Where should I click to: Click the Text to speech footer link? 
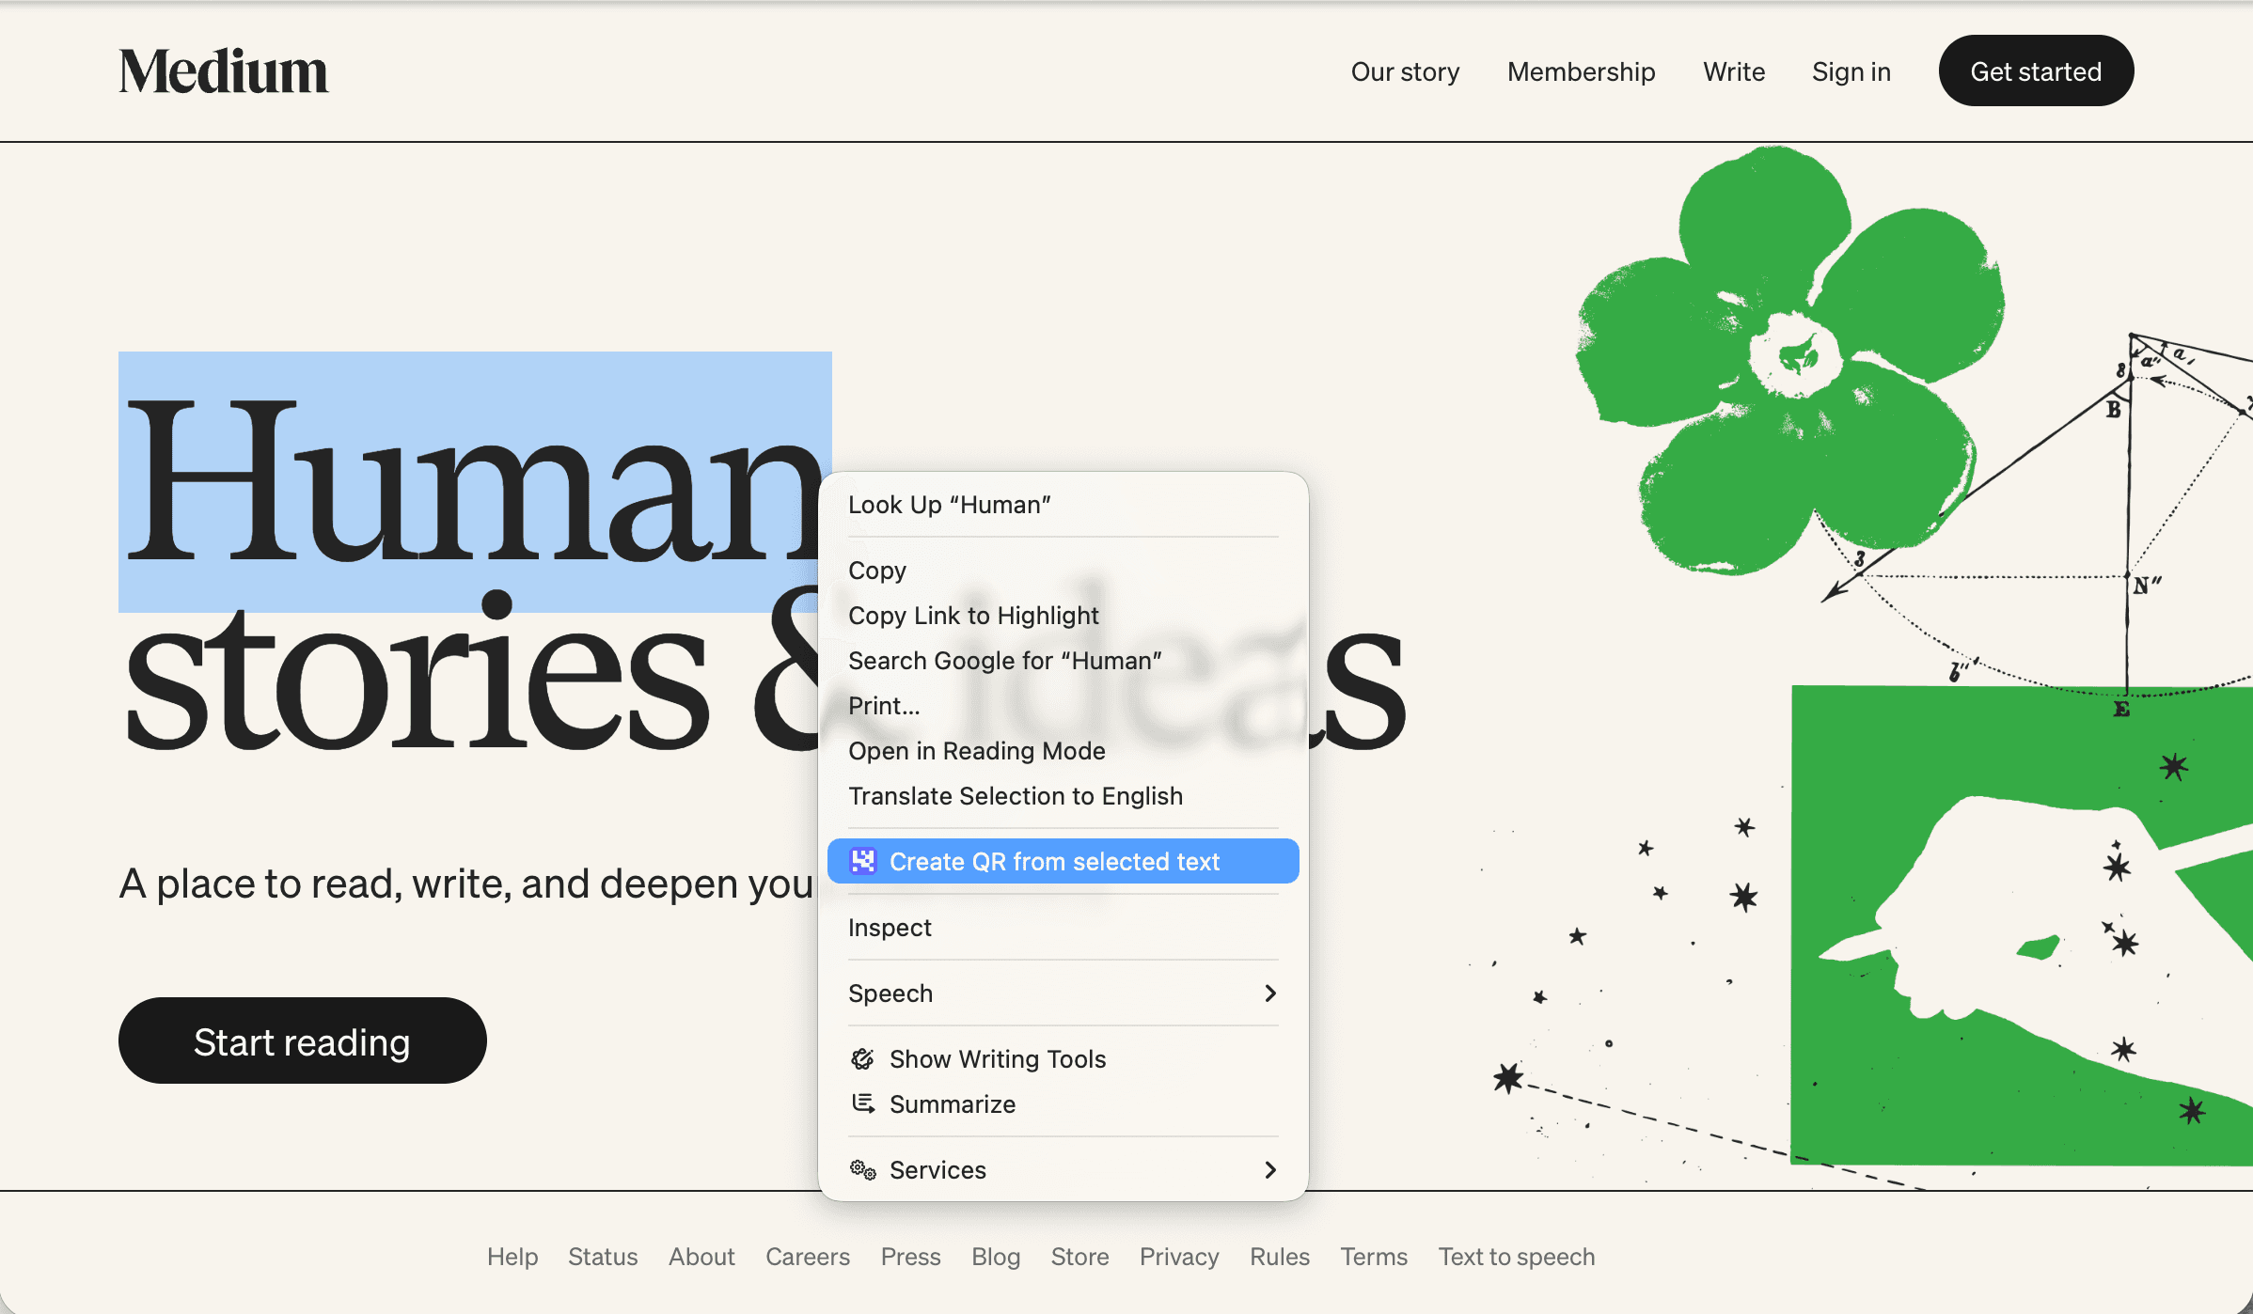1517,1257
